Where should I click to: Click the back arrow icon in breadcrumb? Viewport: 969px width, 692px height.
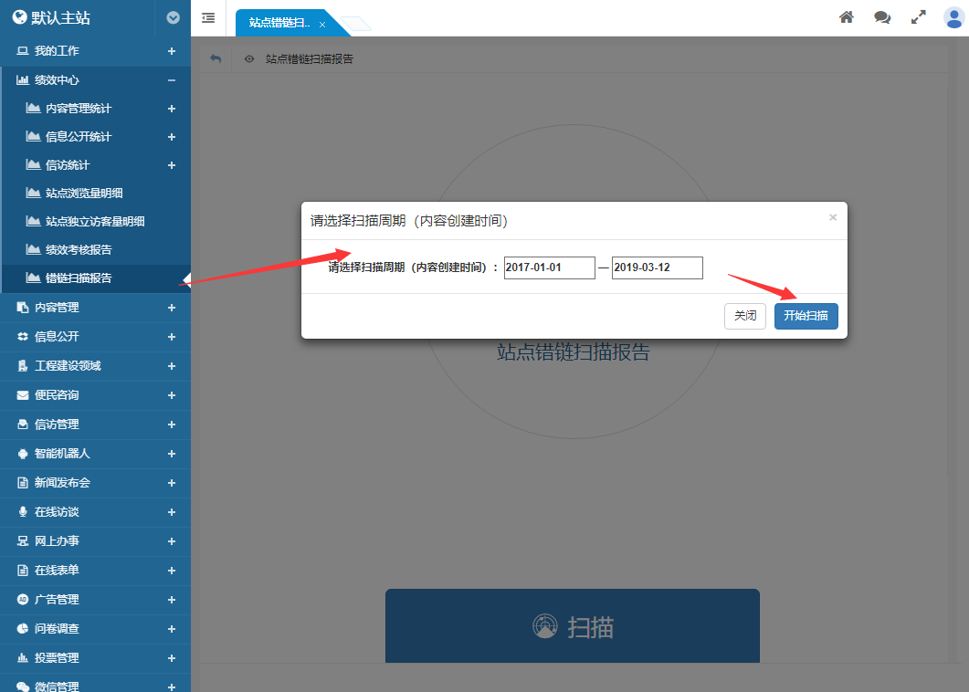click(216, 58)
